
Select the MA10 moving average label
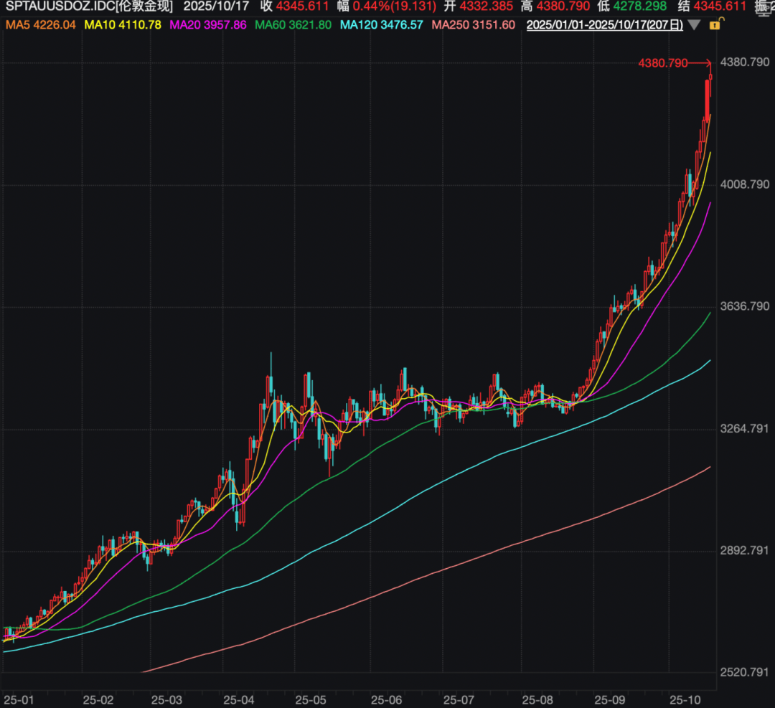point(123,25)
